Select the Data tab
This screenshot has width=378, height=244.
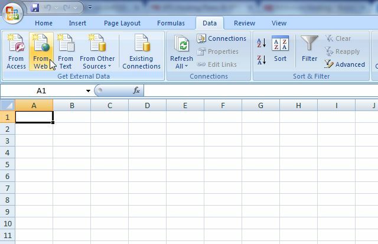[210, 23]
